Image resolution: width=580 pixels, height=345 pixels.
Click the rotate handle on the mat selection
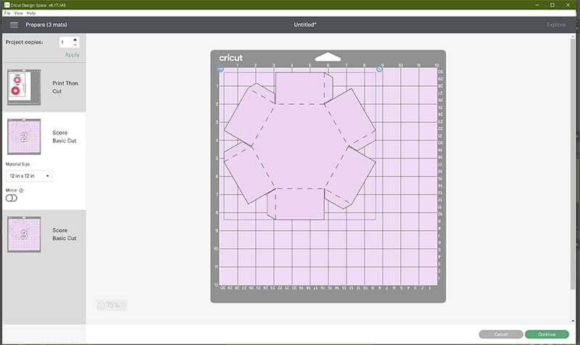tap(379, 69)
